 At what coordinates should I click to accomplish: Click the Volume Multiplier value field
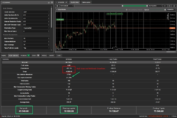pyautogui.click(x=35, y=41)
